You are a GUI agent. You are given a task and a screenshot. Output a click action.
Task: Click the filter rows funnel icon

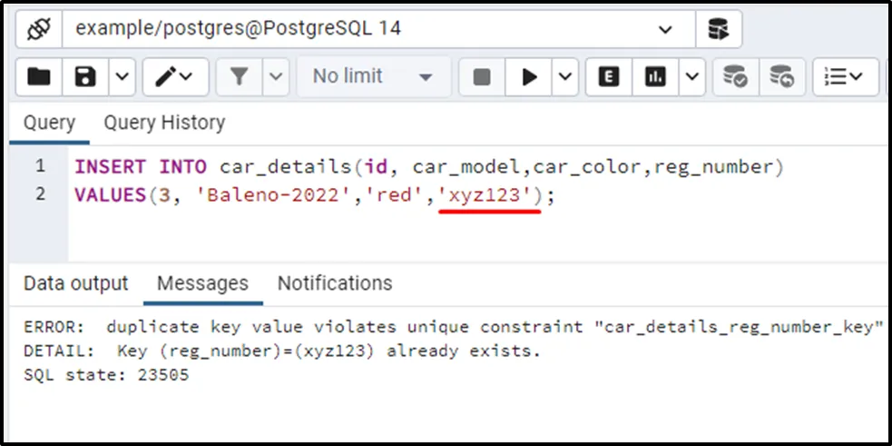click(240, 77)
